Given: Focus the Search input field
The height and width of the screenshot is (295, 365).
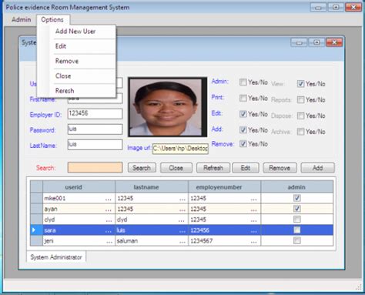Looking at the screenshot, I should [x=95, y=167].
